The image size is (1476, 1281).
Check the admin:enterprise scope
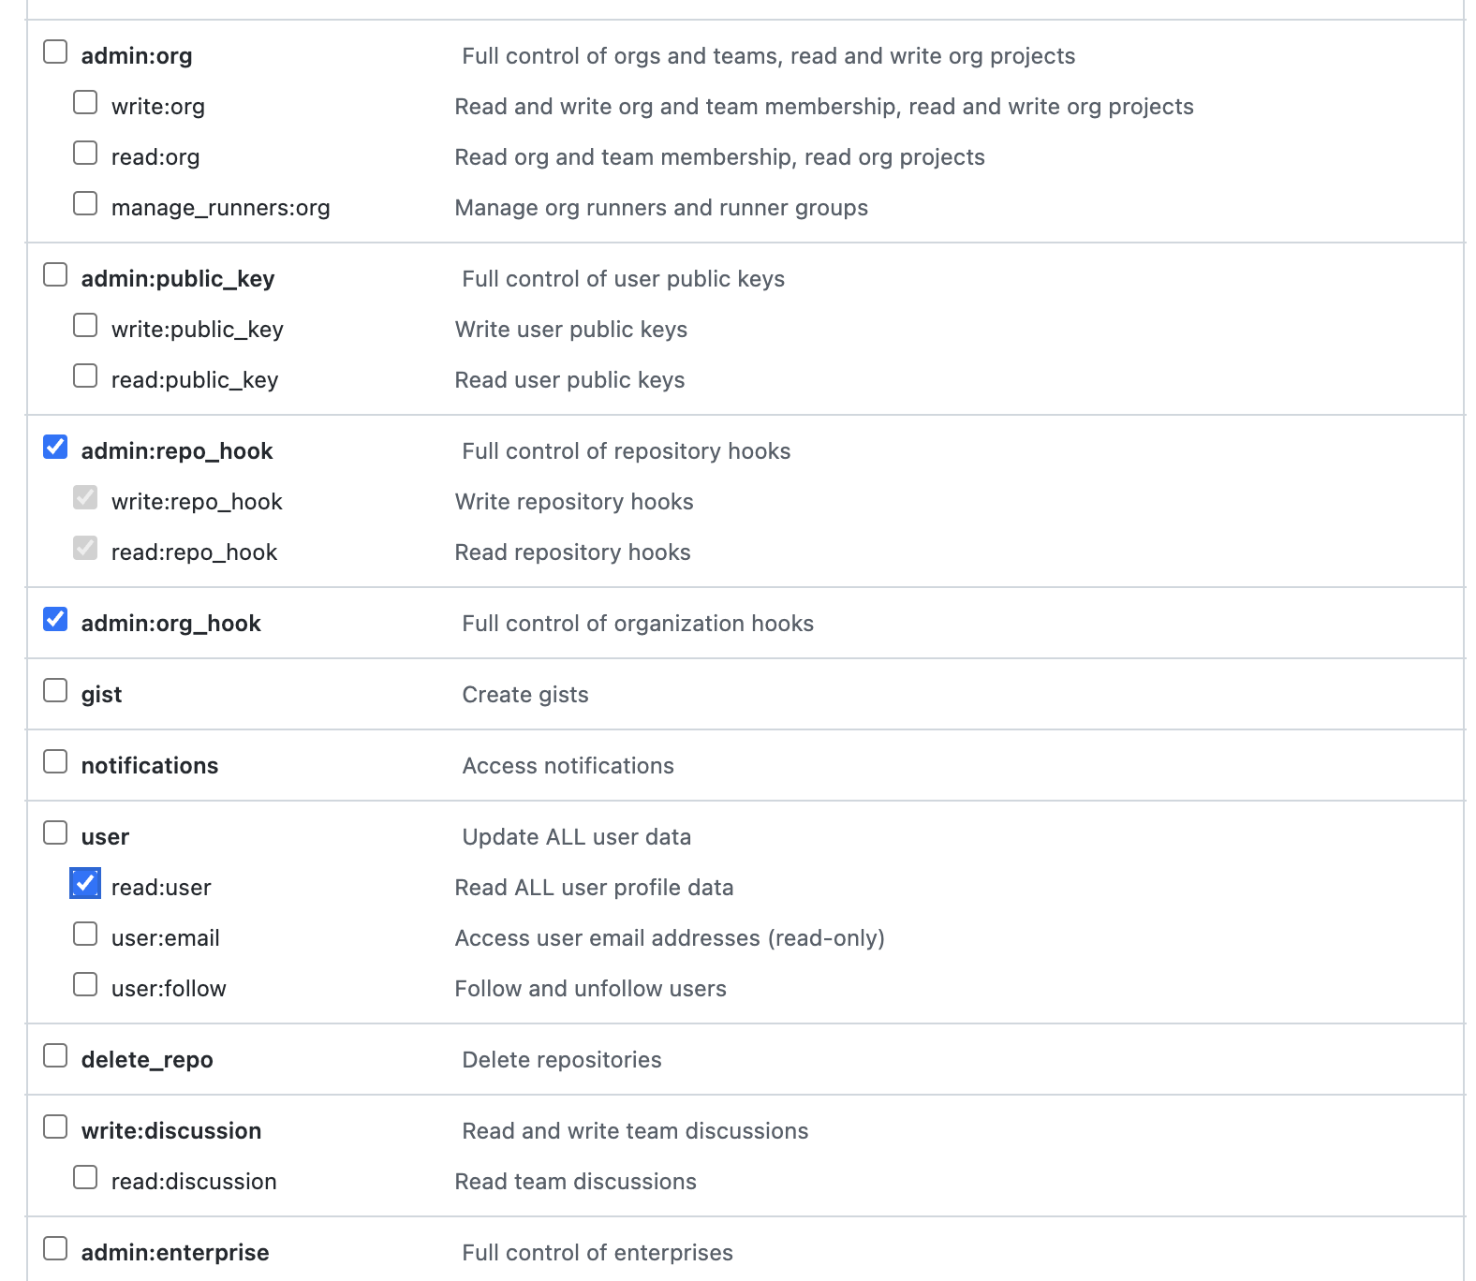click(x=55, y=1248)
